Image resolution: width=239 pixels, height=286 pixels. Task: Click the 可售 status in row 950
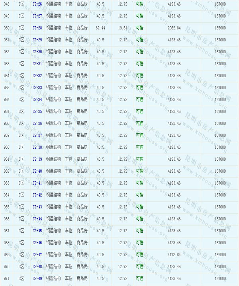(139, 28)
